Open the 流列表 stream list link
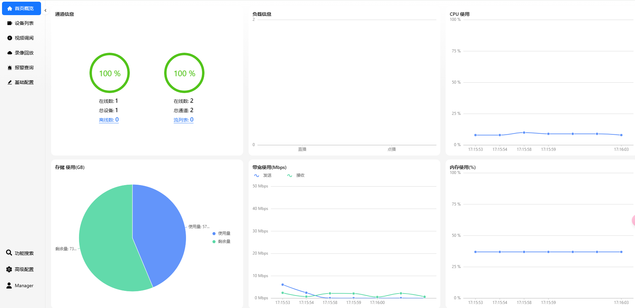The width and height of the screenshot is (635, 308). [x=183, y=120]
